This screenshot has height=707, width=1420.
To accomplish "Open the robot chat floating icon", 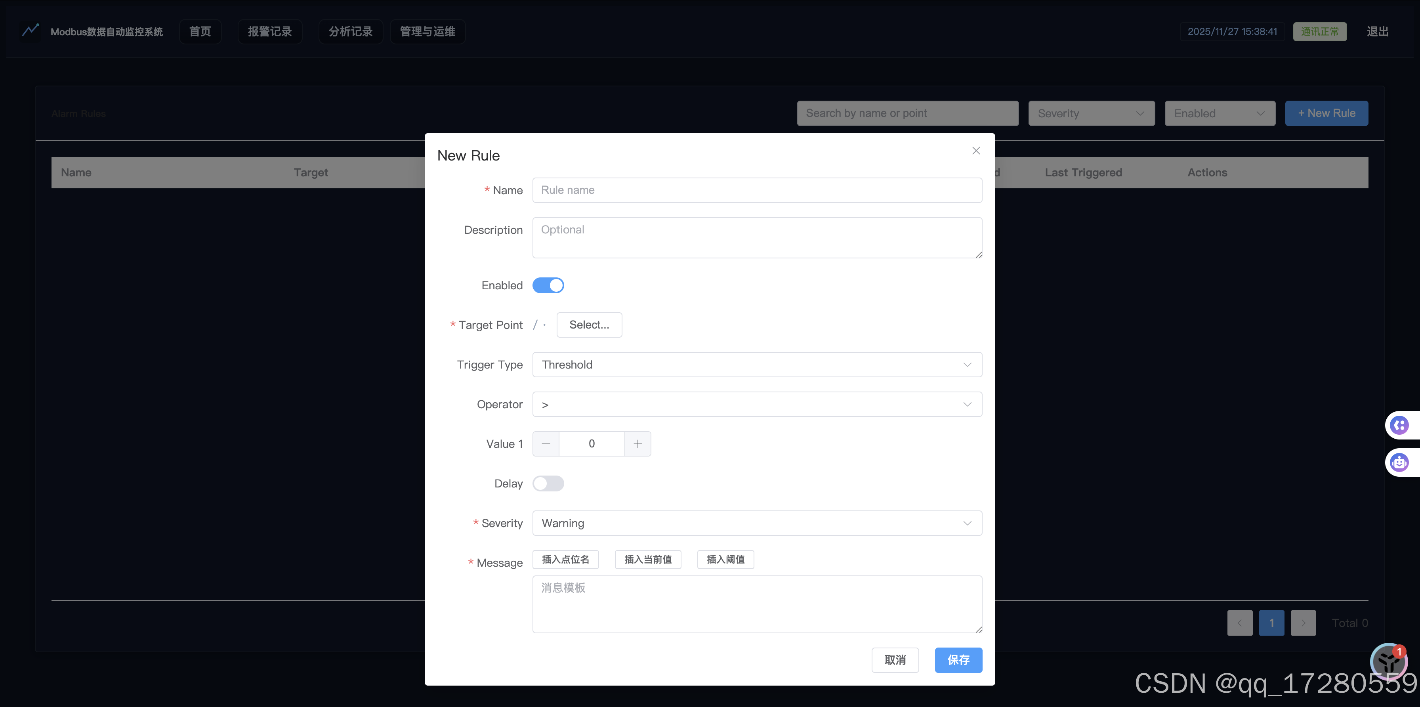I will (1399, 462).
